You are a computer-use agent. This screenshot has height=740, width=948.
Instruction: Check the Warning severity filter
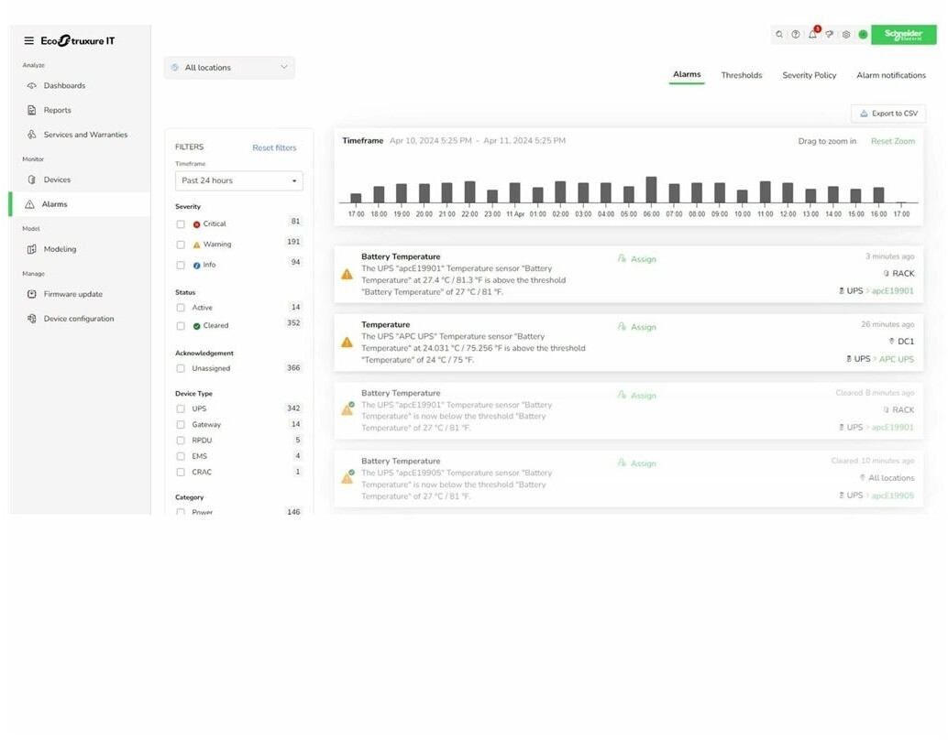[x=181, y=245]
